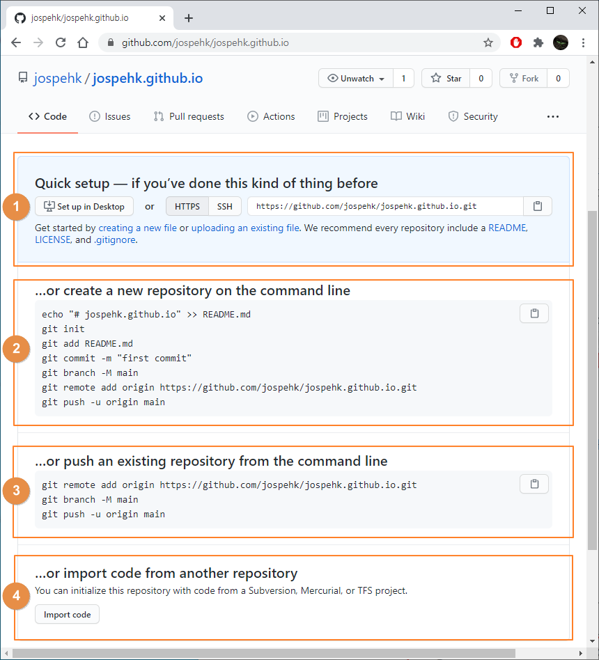Close the jospehk.github.io browser tab
This screenshot has width=599, height=660.
162,18
